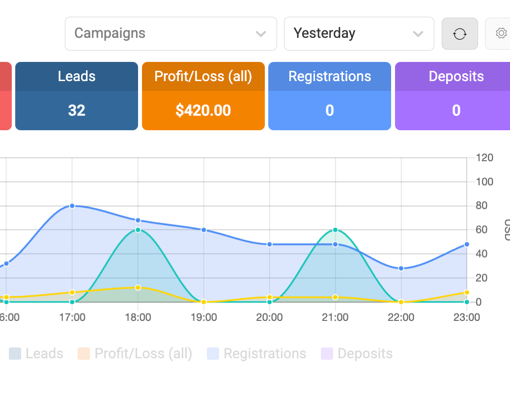Image resolution: width=510 pixels, height=402 pixels.
Task: Open settings via the gear icon
Action: click(501, 33)
